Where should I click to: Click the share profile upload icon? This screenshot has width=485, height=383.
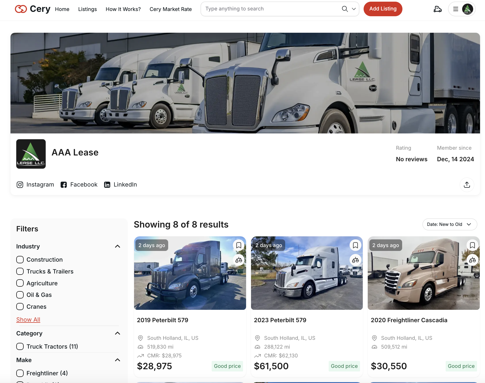467,185
